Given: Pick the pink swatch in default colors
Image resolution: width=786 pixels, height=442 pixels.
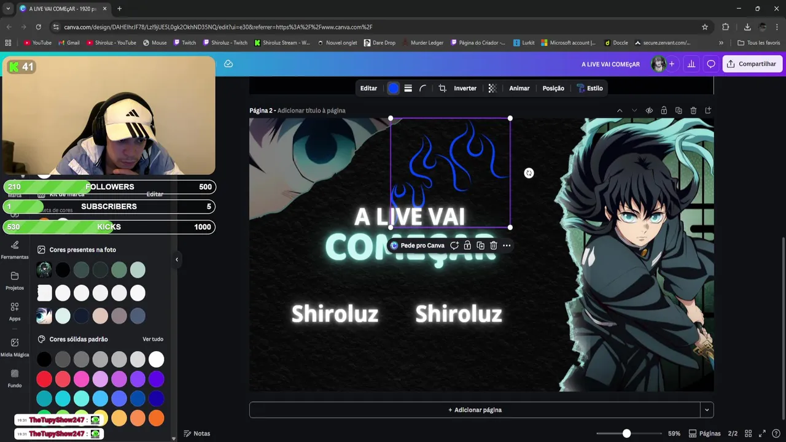Looking at the screenshot, I should click(x=82, y=379).
